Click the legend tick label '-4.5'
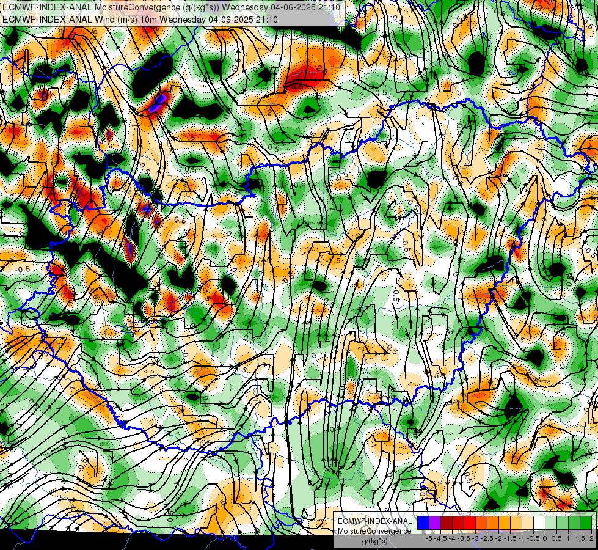The width and height of the screenshot is (598, 550). 441,538
